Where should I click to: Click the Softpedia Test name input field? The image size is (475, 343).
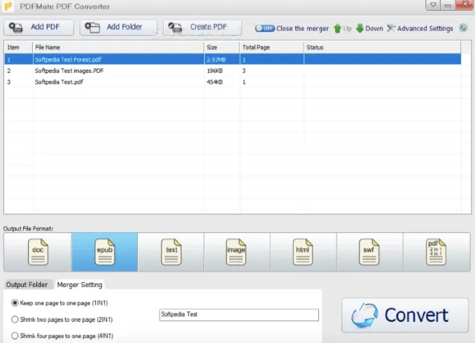[x=239, y=314]
